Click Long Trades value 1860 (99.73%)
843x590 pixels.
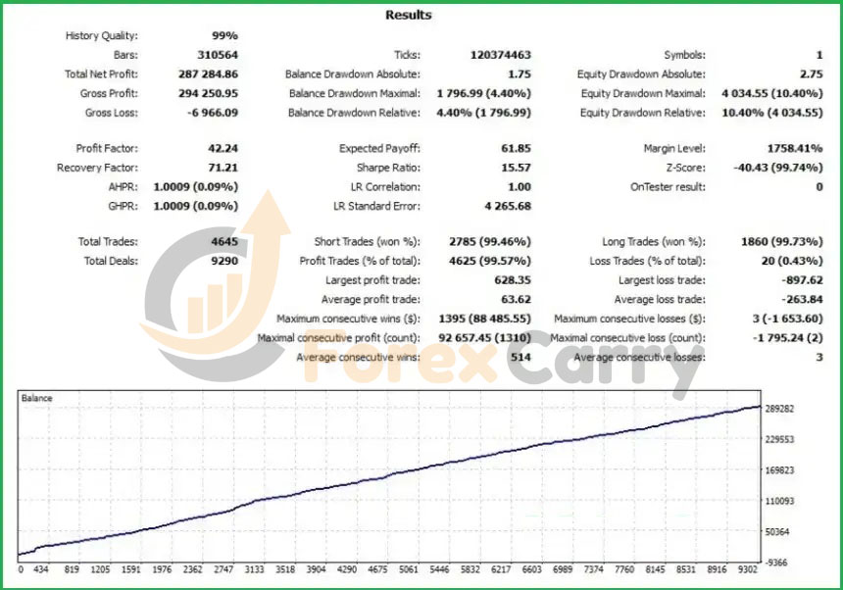781,242
